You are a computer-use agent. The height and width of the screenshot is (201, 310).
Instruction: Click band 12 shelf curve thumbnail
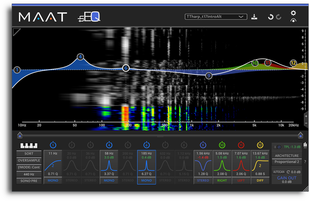tap(260, 166)
